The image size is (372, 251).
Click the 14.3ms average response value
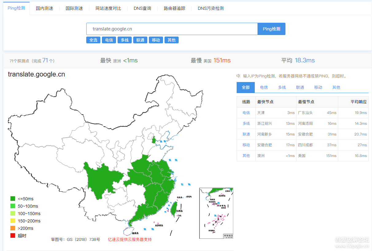tap(361, 124)
